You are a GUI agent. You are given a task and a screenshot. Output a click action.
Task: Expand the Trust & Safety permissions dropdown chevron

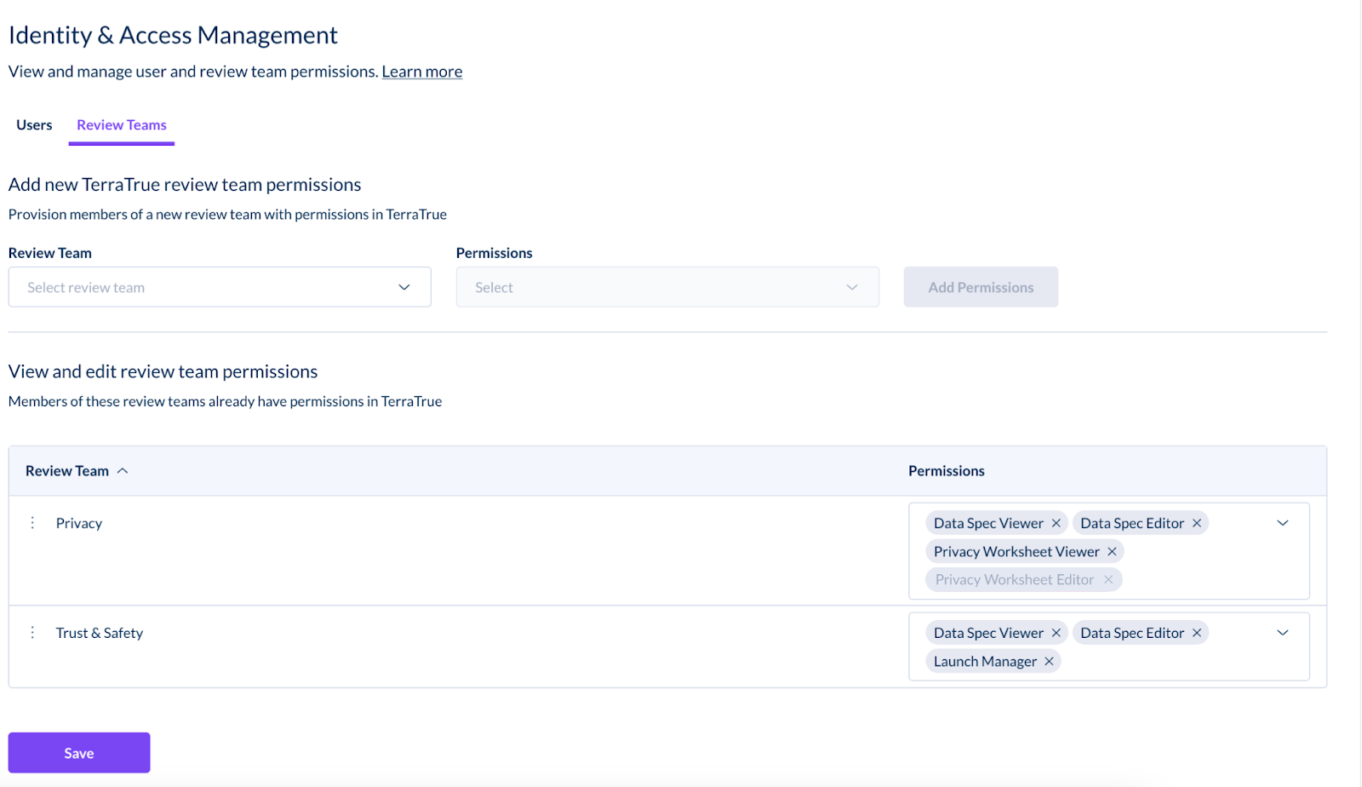[1283, 633]
